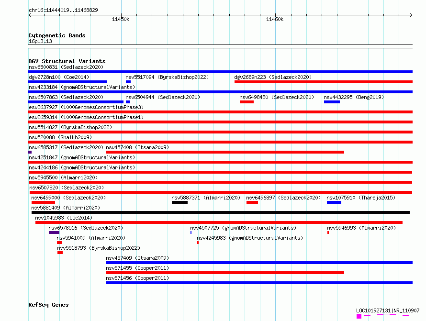426x321 pixels.
Task: Click the nsv5946993 (Almarri2020) label
Action: [x=361, y=228]
